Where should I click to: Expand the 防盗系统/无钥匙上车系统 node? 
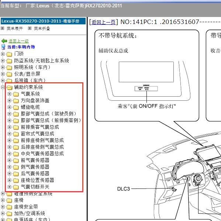pos(3,61)
